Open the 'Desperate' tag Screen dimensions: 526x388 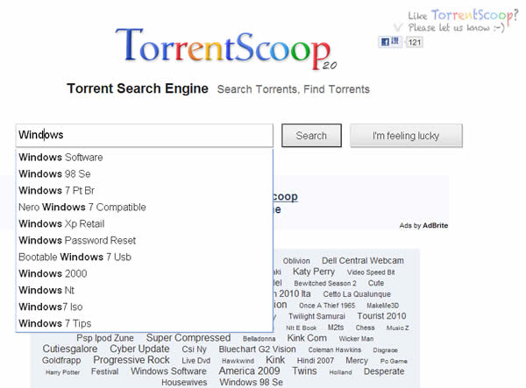click(x=384, y=371)
